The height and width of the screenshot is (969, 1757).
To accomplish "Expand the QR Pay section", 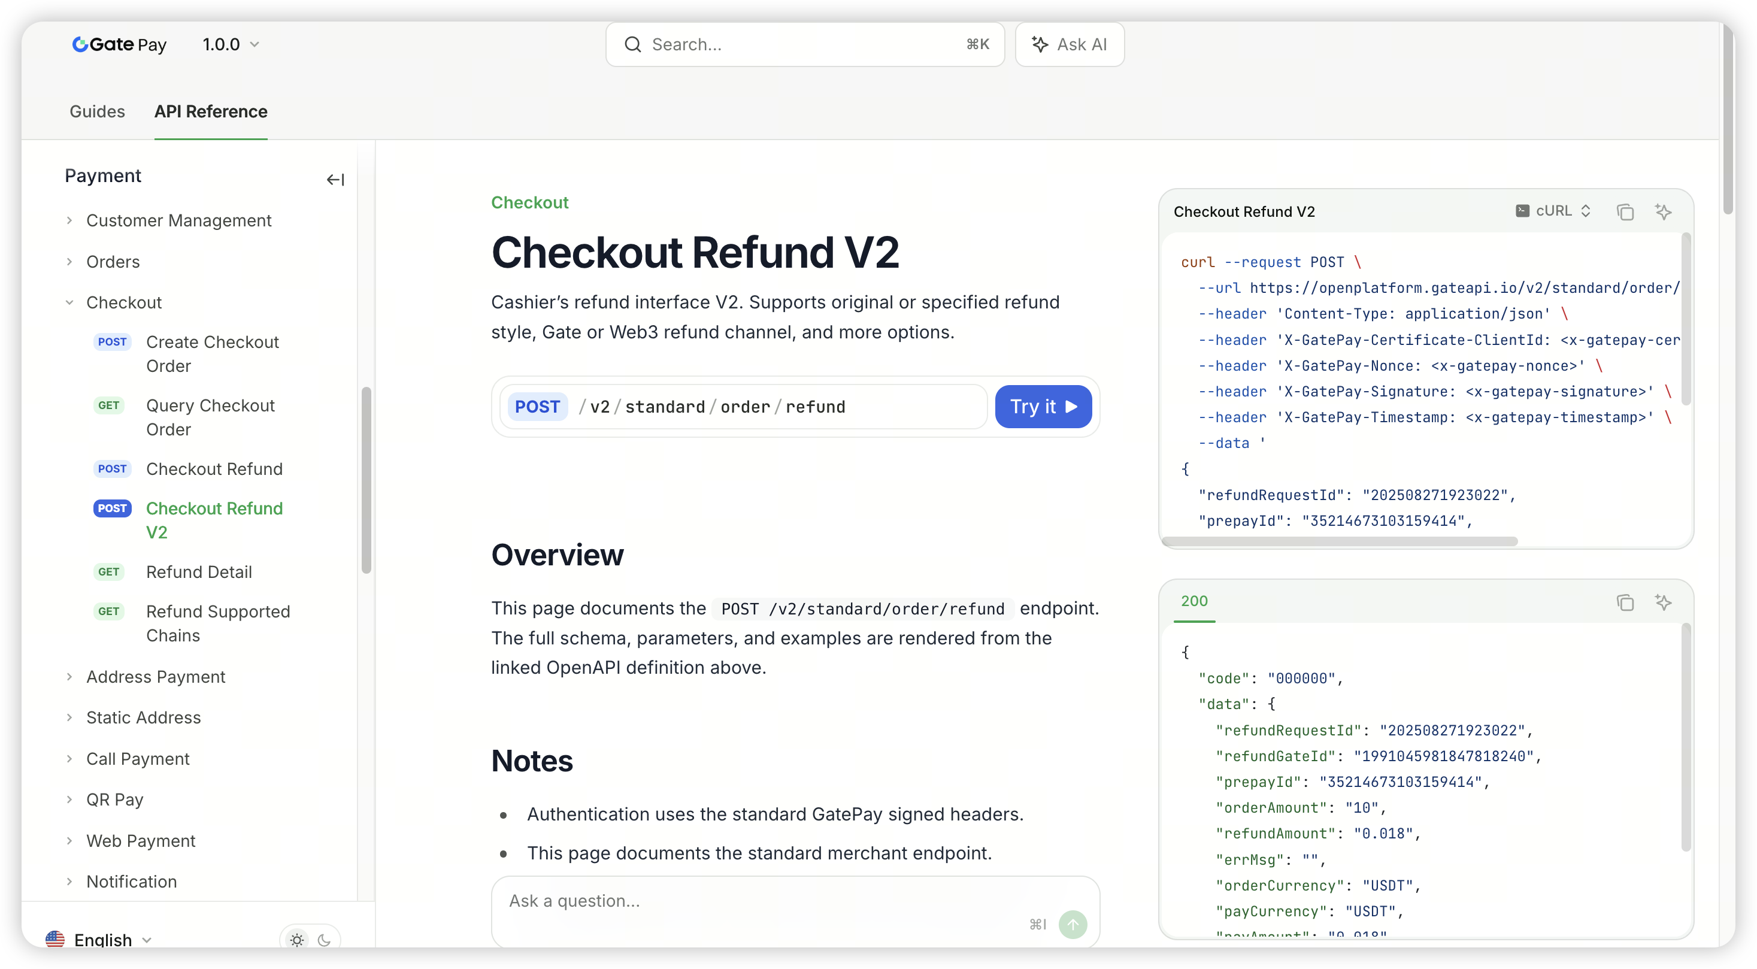I will click(114, 799).
